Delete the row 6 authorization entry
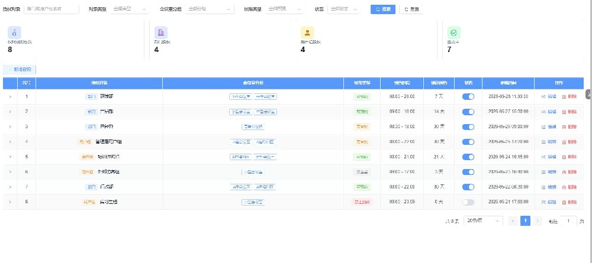Screen dimensions: 592x263 coord(570,172)
